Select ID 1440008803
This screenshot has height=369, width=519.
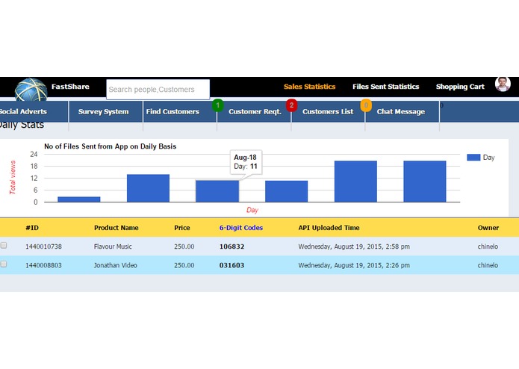coord(44,265)
